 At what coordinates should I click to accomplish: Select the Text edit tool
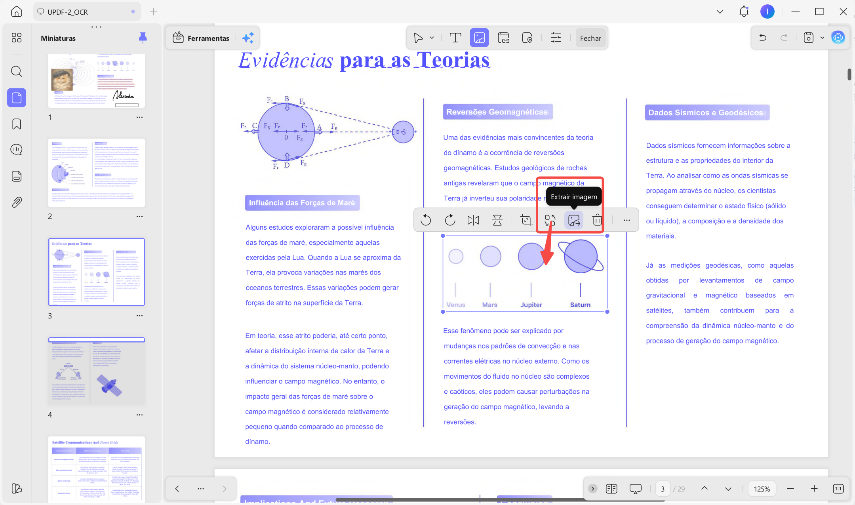coord(455,38)
